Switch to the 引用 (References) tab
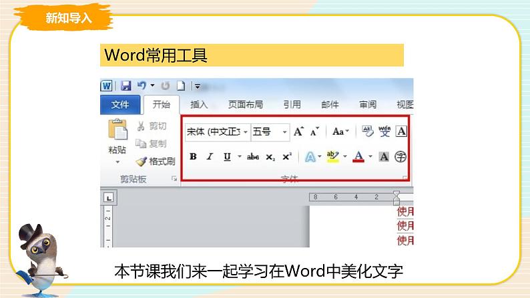Image resolution: width=530 pixels, height=298 pixels. coord(292,105)
